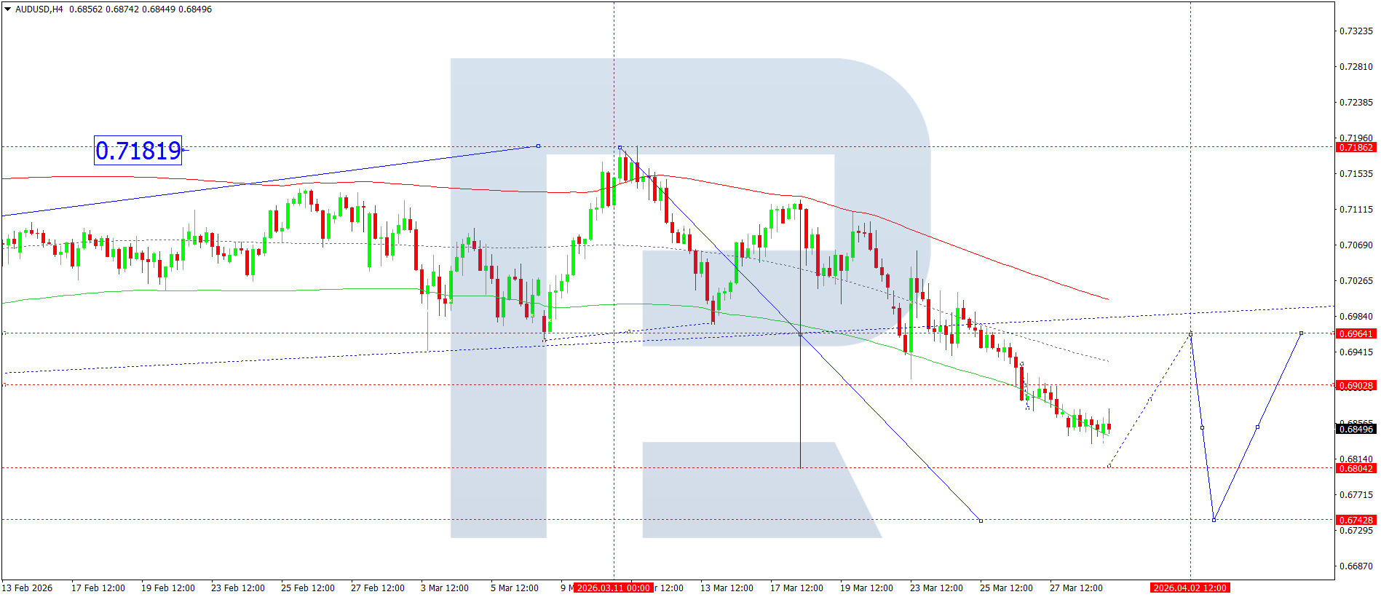Select the red 2026.04.02 12:00 date marker
This screenshot has height=597, width=1381.
pyautogui.click(x=1190, y=588)
